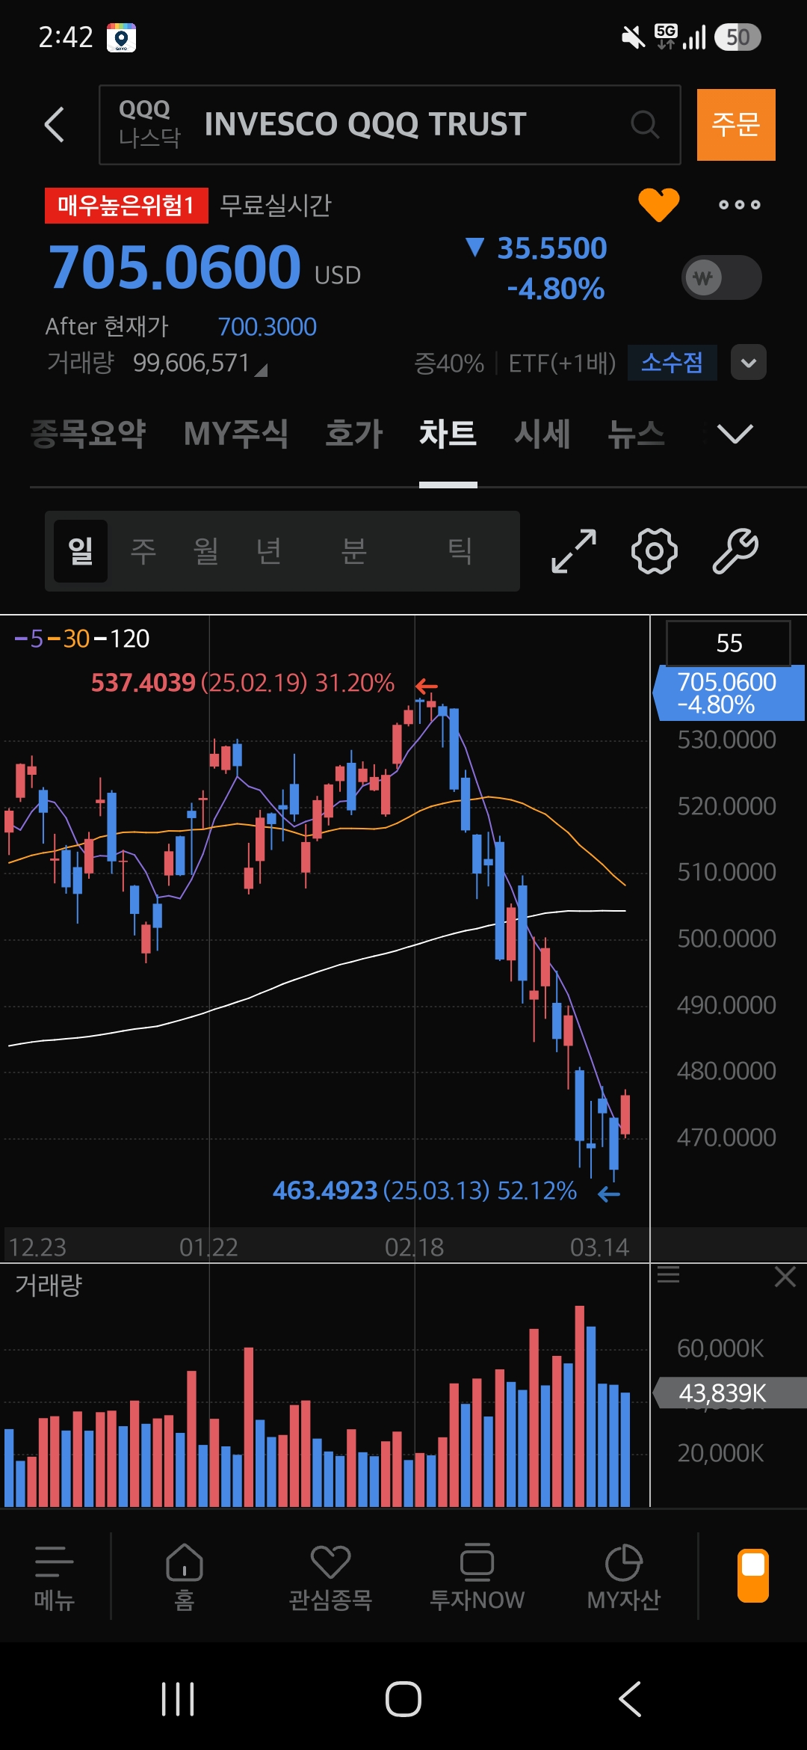Tap the app notification icon in status bar
The image size is (807, 1750).
121,37
